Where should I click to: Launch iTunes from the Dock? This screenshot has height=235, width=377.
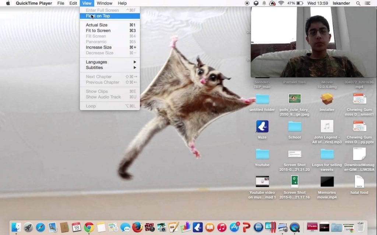pos(221,228)
